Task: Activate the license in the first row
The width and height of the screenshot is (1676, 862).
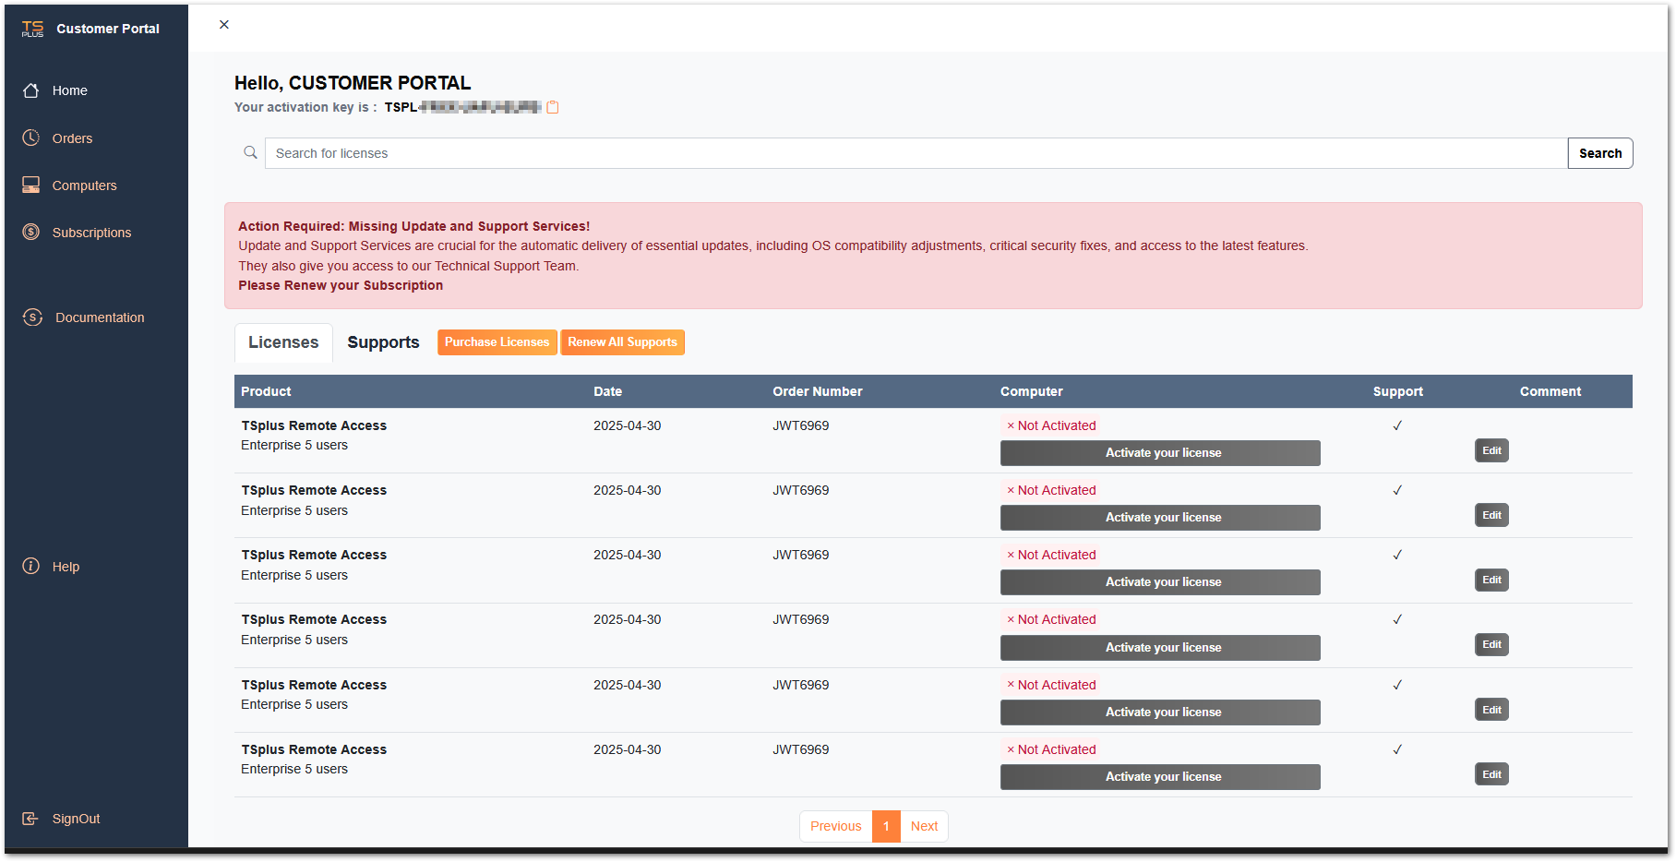Action: (1160, 453)
